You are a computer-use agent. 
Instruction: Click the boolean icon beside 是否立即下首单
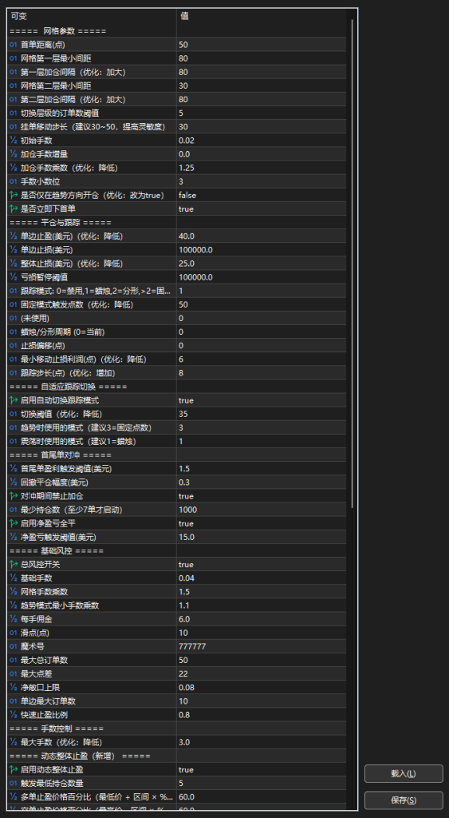click(x=14, y=208)
